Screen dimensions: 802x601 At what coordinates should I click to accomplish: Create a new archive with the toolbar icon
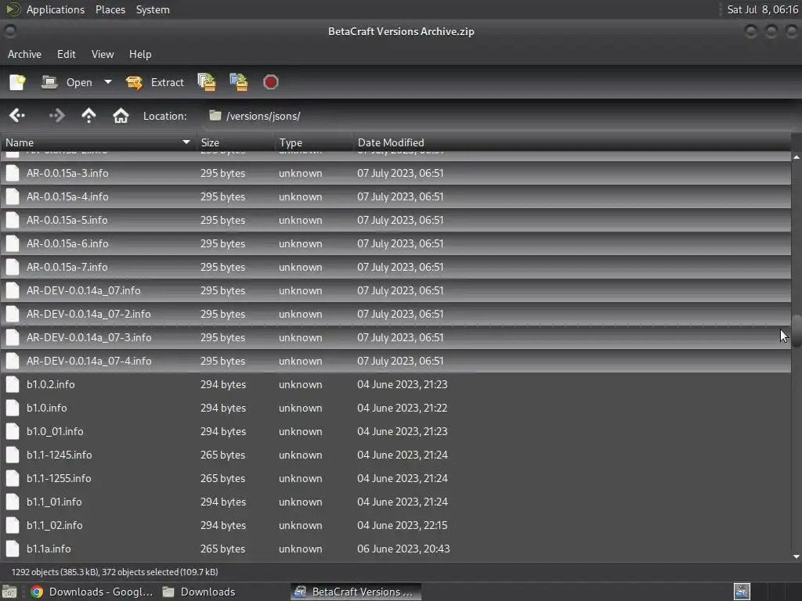(17, 82)
